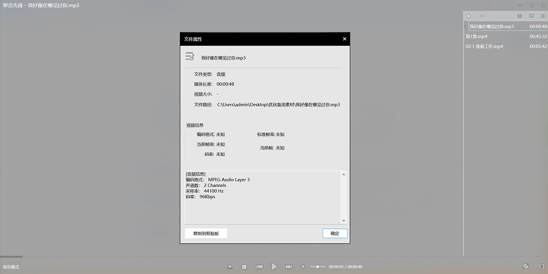The width and height of the screenshot is (548, 274).
Task: Select 02.1 准备工作.mp4 in playlist
Action: [x=484, y=47]
